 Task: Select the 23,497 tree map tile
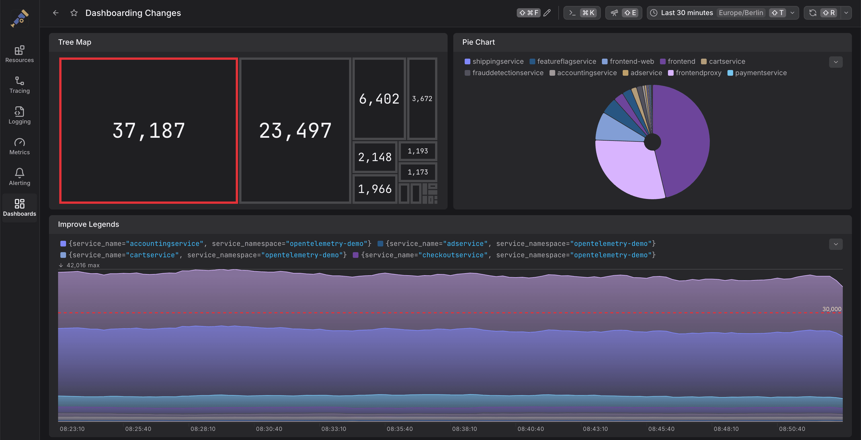[x=295, y=131]
